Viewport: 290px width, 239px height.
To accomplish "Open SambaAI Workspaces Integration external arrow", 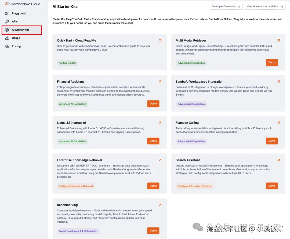I will 278,82.
